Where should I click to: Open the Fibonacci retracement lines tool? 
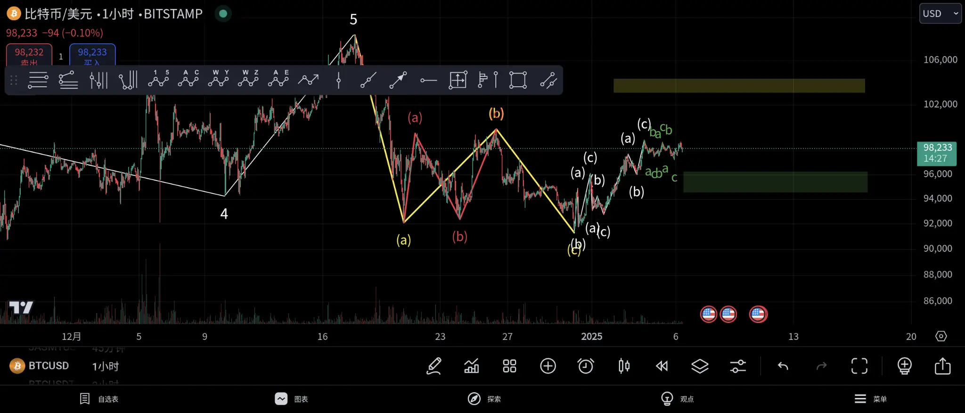68,80
